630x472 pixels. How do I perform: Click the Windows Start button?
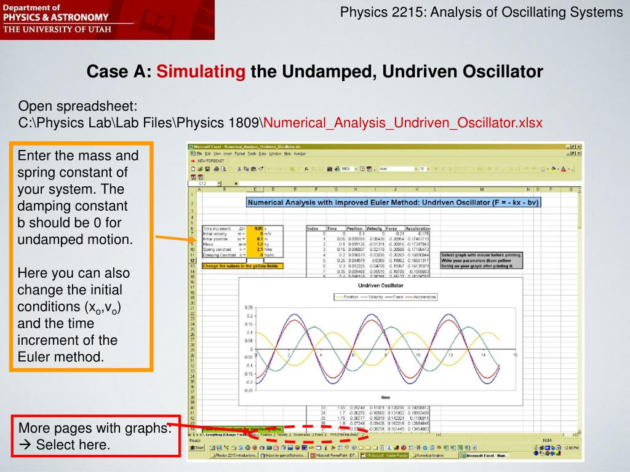pyautogui.click(x=197, y=448)
